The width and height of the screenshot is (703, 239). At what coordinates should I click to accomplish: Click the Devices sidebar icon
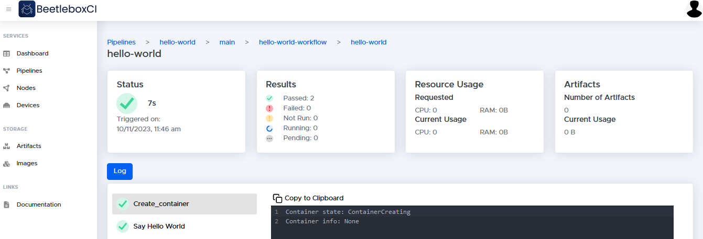click(7, 105)
